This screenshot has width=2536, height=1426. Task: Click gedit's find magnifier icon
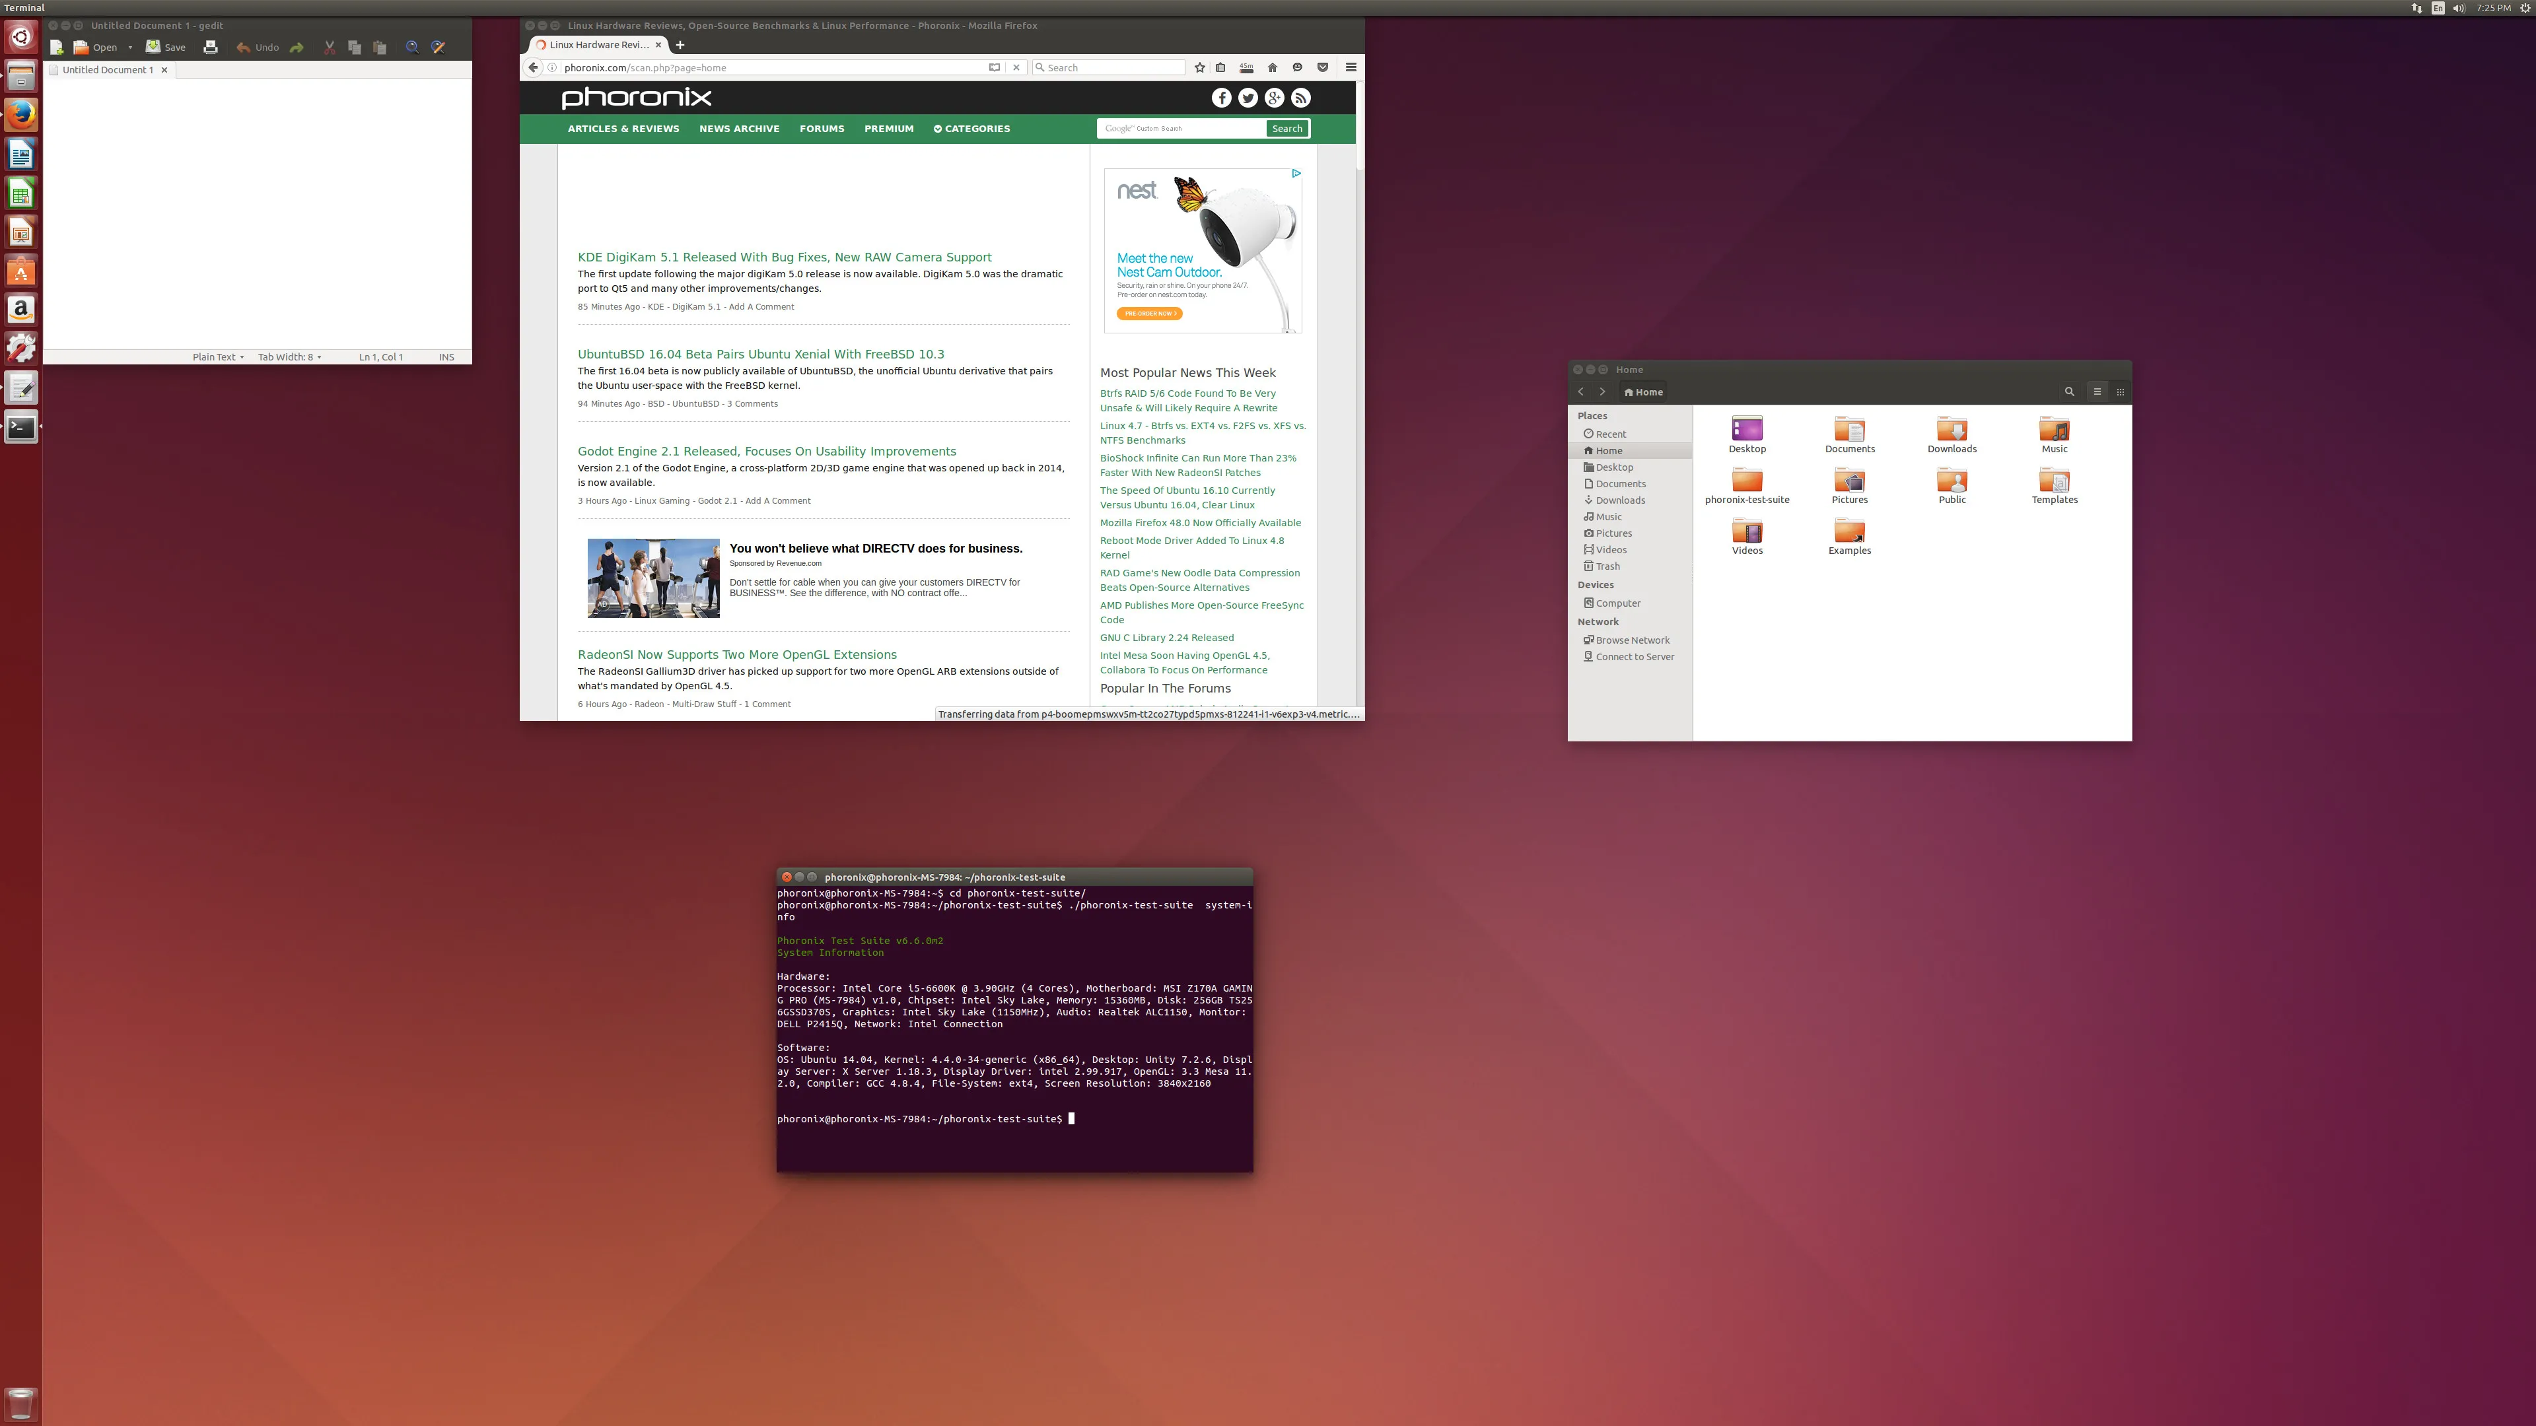(x=413, y=48)
